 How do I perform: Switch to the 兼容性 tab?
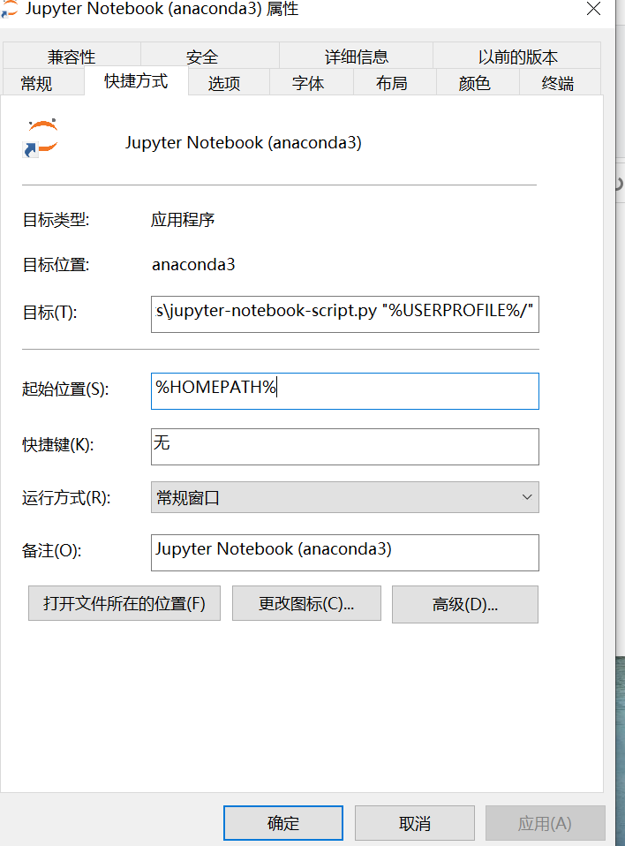(72, 57)
